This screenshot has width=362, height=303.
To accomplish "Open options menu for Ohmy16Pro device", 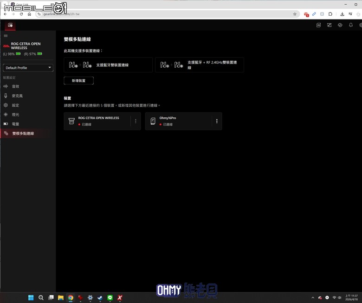I will tap(217, 121).
